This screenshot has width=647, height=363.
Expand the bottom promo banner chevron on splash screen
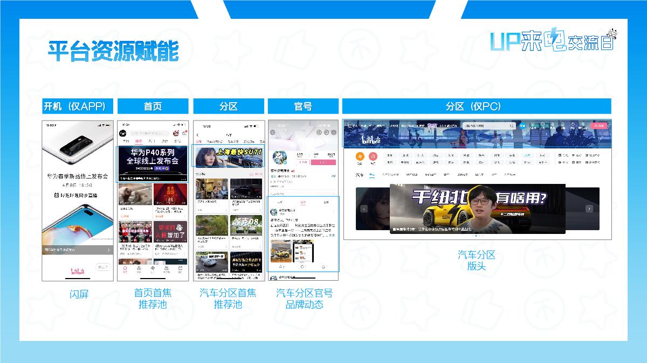click(x=109, y=250)
